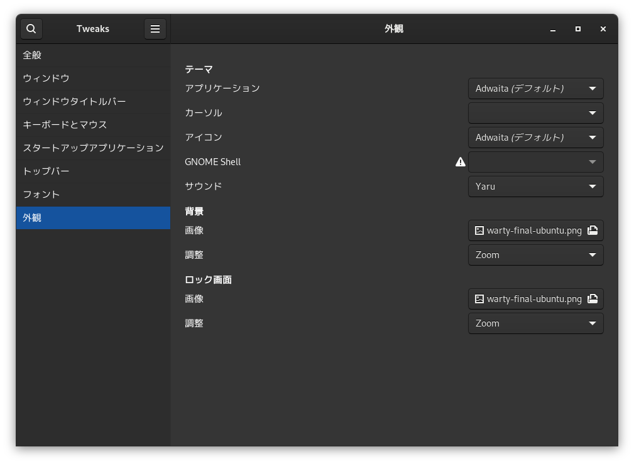Viewport: 634px width, 464px height.
Task: Open the hamburger menu in the header
Action: (155, 29)
